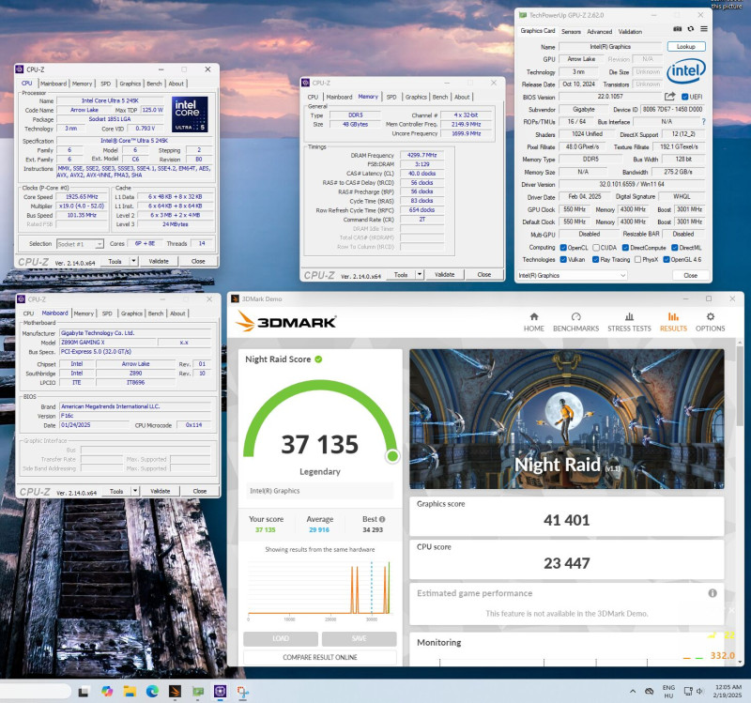Click the Estimated game performance info icon
This screenshot has width=751, height=703.
pos(713,593)
